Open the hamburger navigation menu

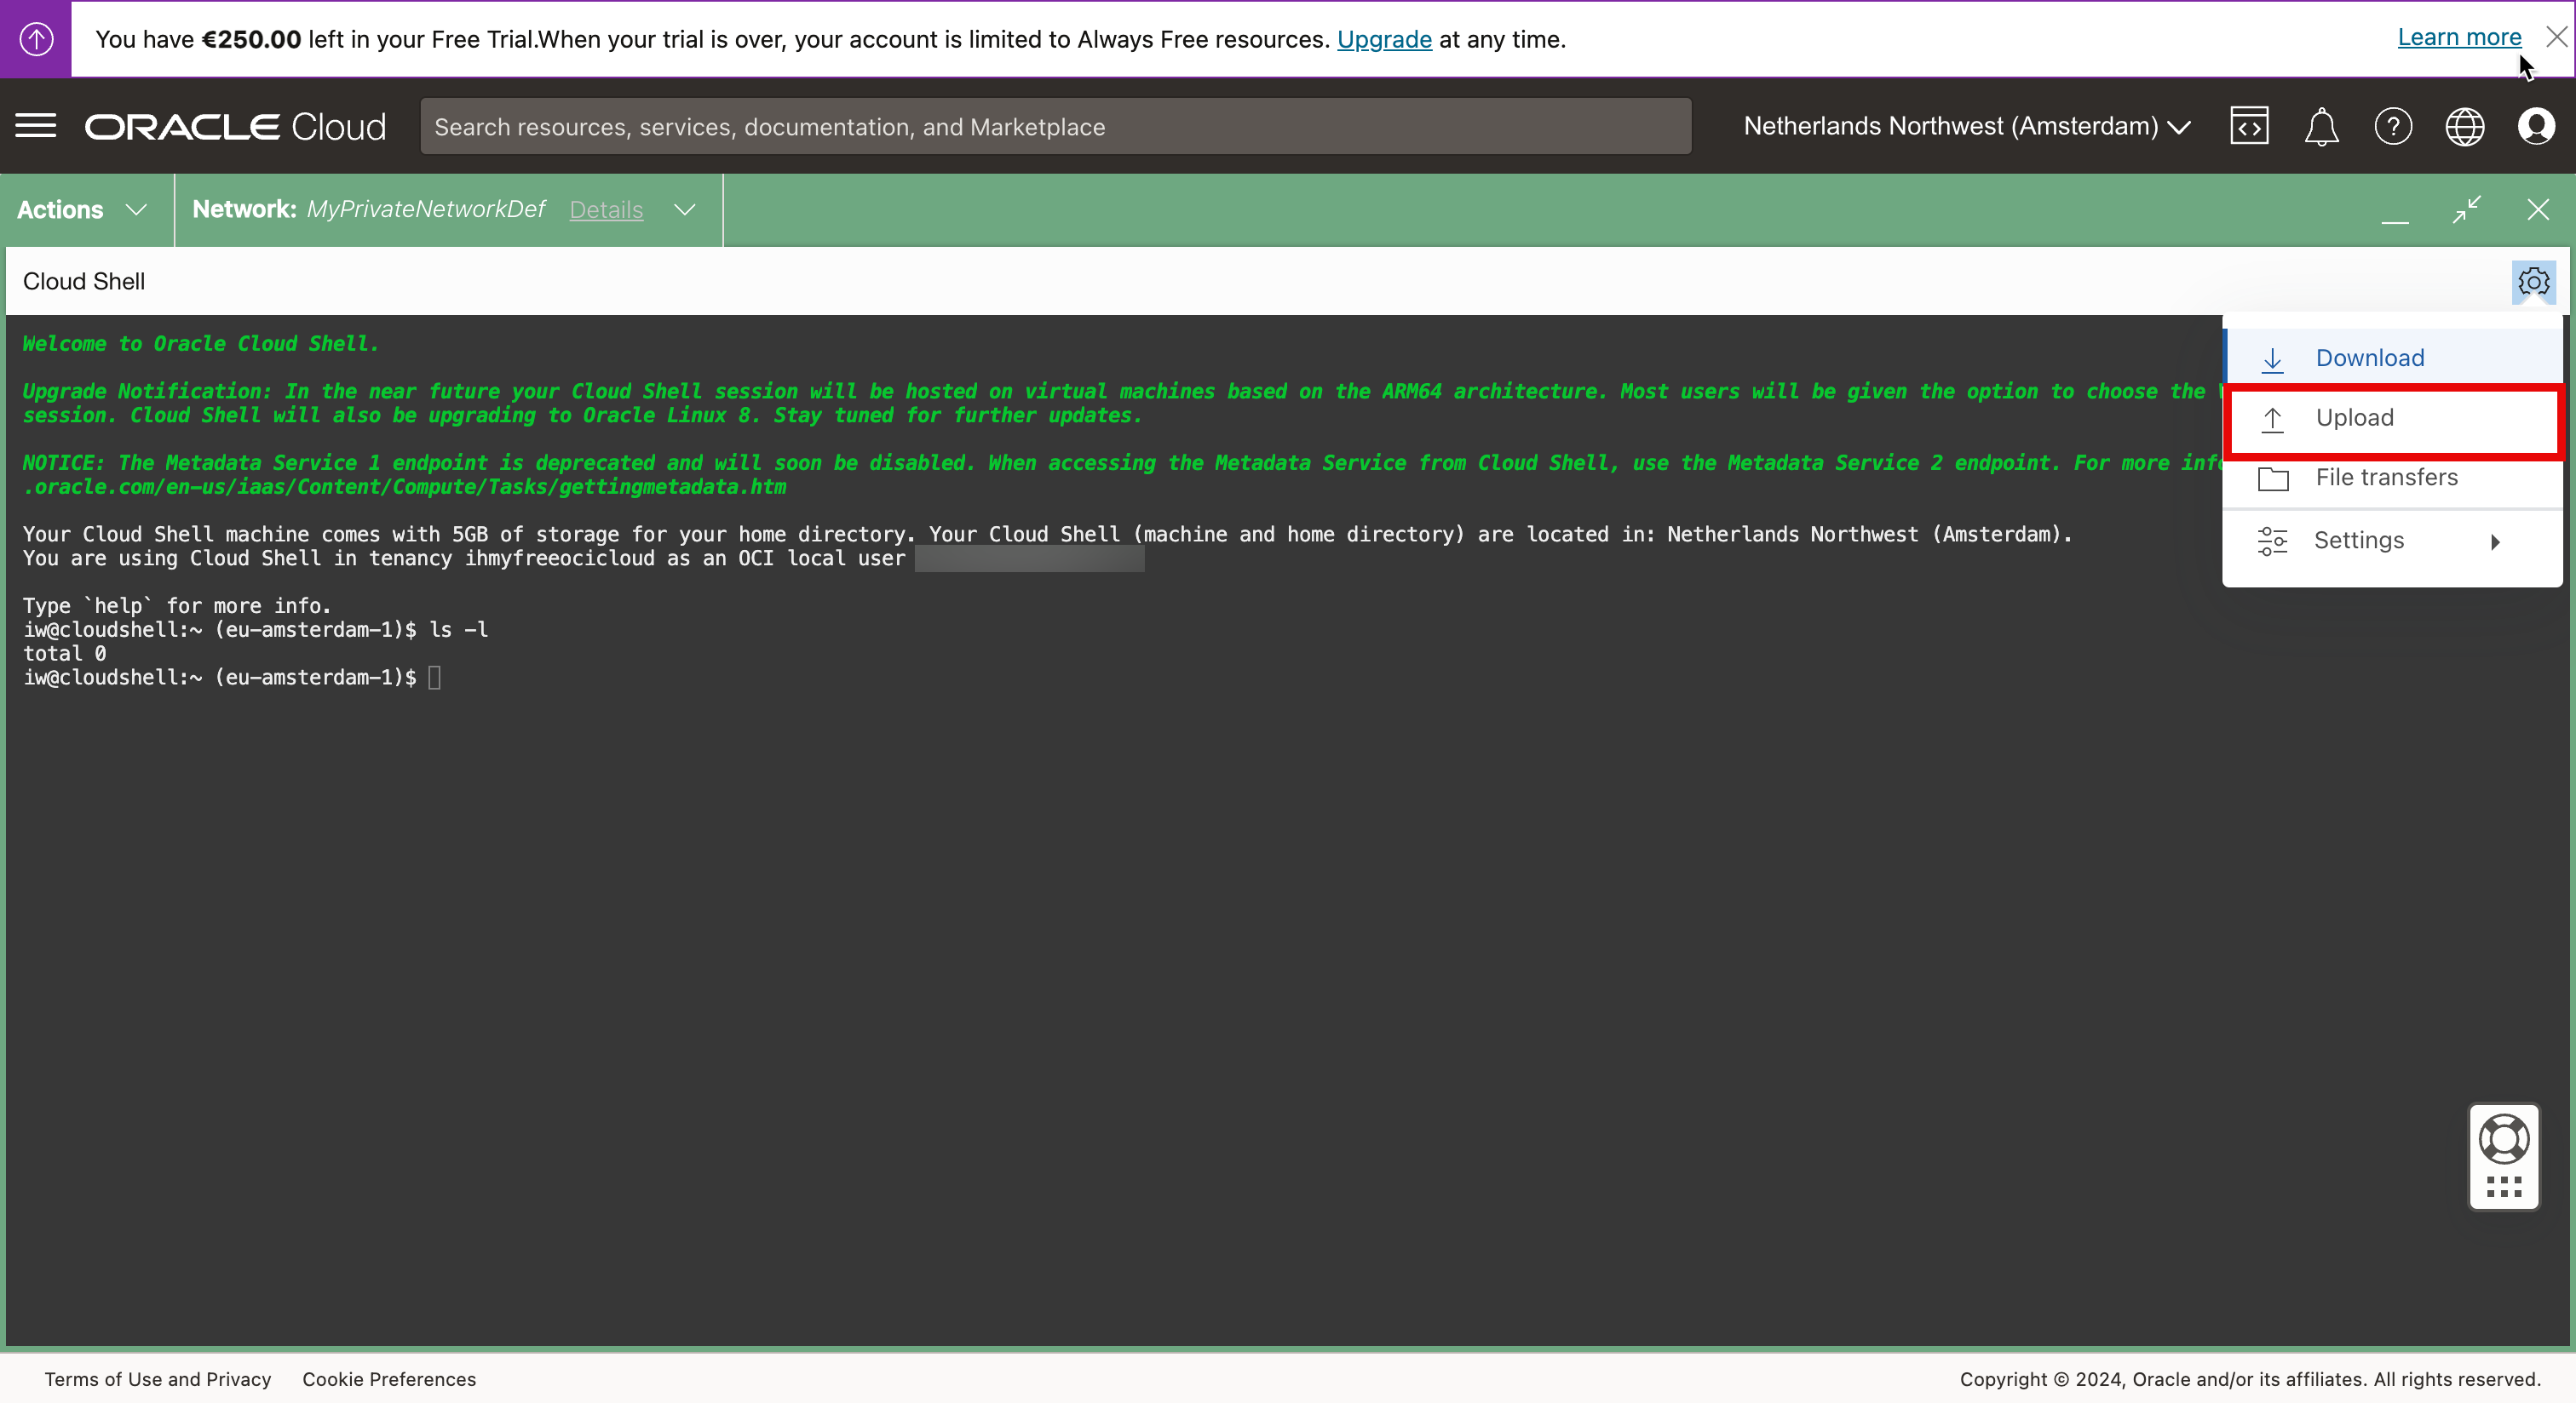[36, 127]
